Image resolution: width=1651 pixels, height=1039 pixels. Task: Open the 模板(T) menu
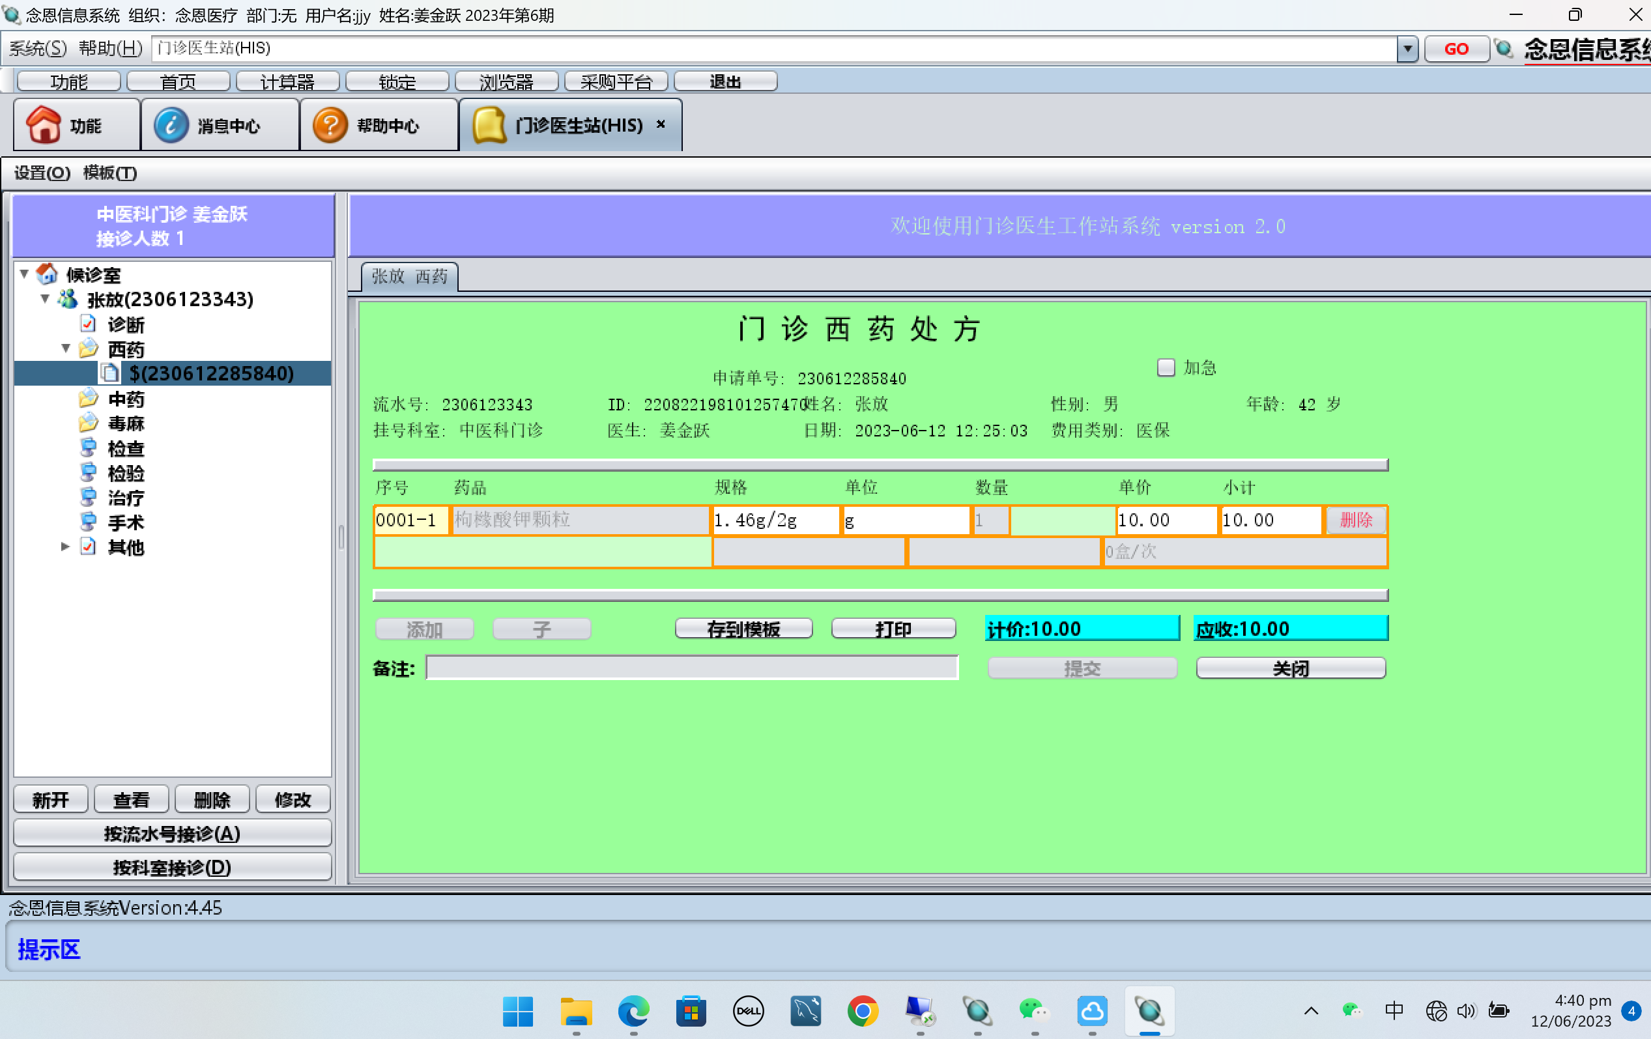[x=109, y=173]
